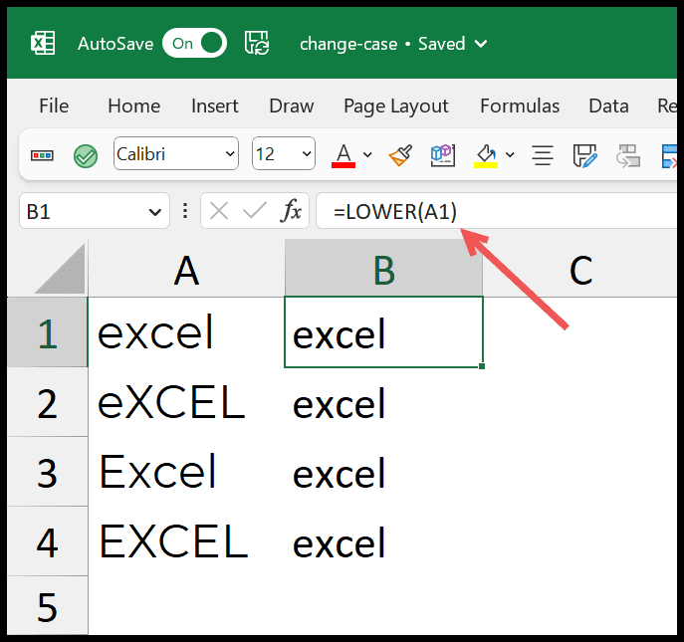The height and width of the screenshot is (642, 684).
Task: Toggle the AutoSave switch off
Action: [x=194, y=43]
